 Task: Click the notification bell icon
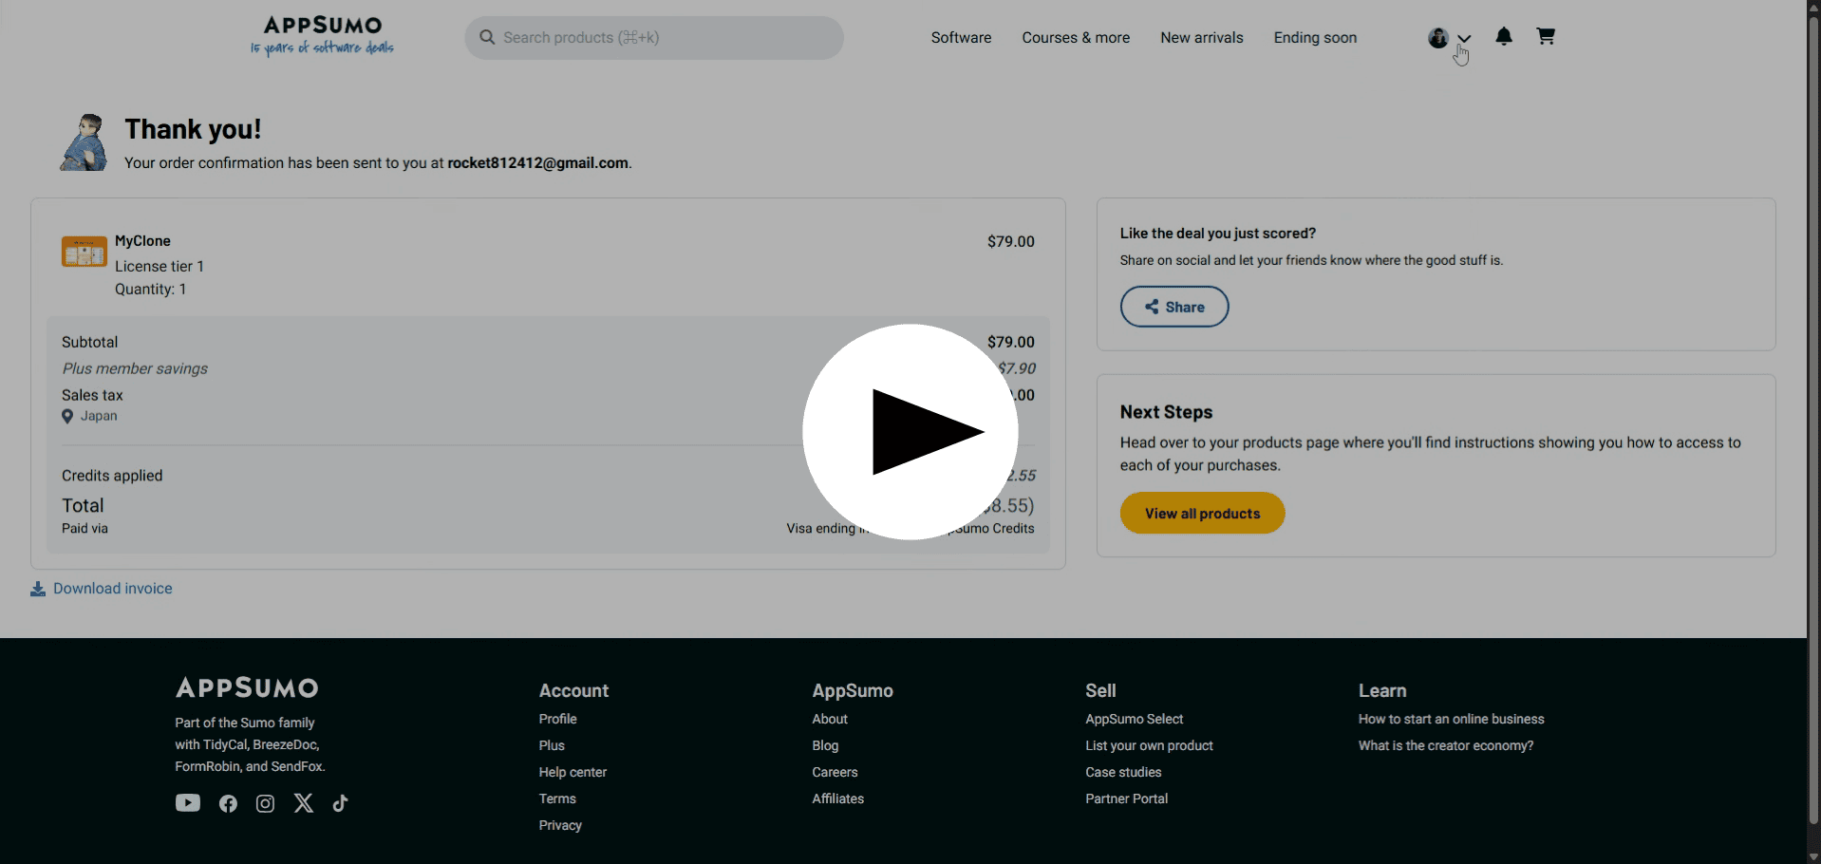tap(1504, 37)
